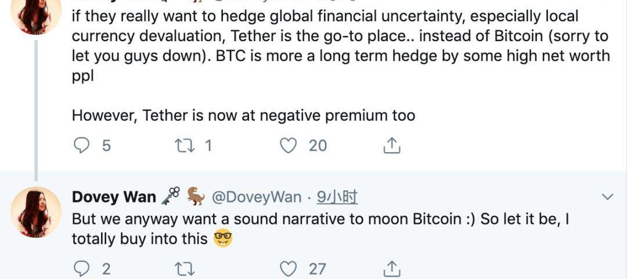Like the tweet with 27 likes

coord(289,269)
